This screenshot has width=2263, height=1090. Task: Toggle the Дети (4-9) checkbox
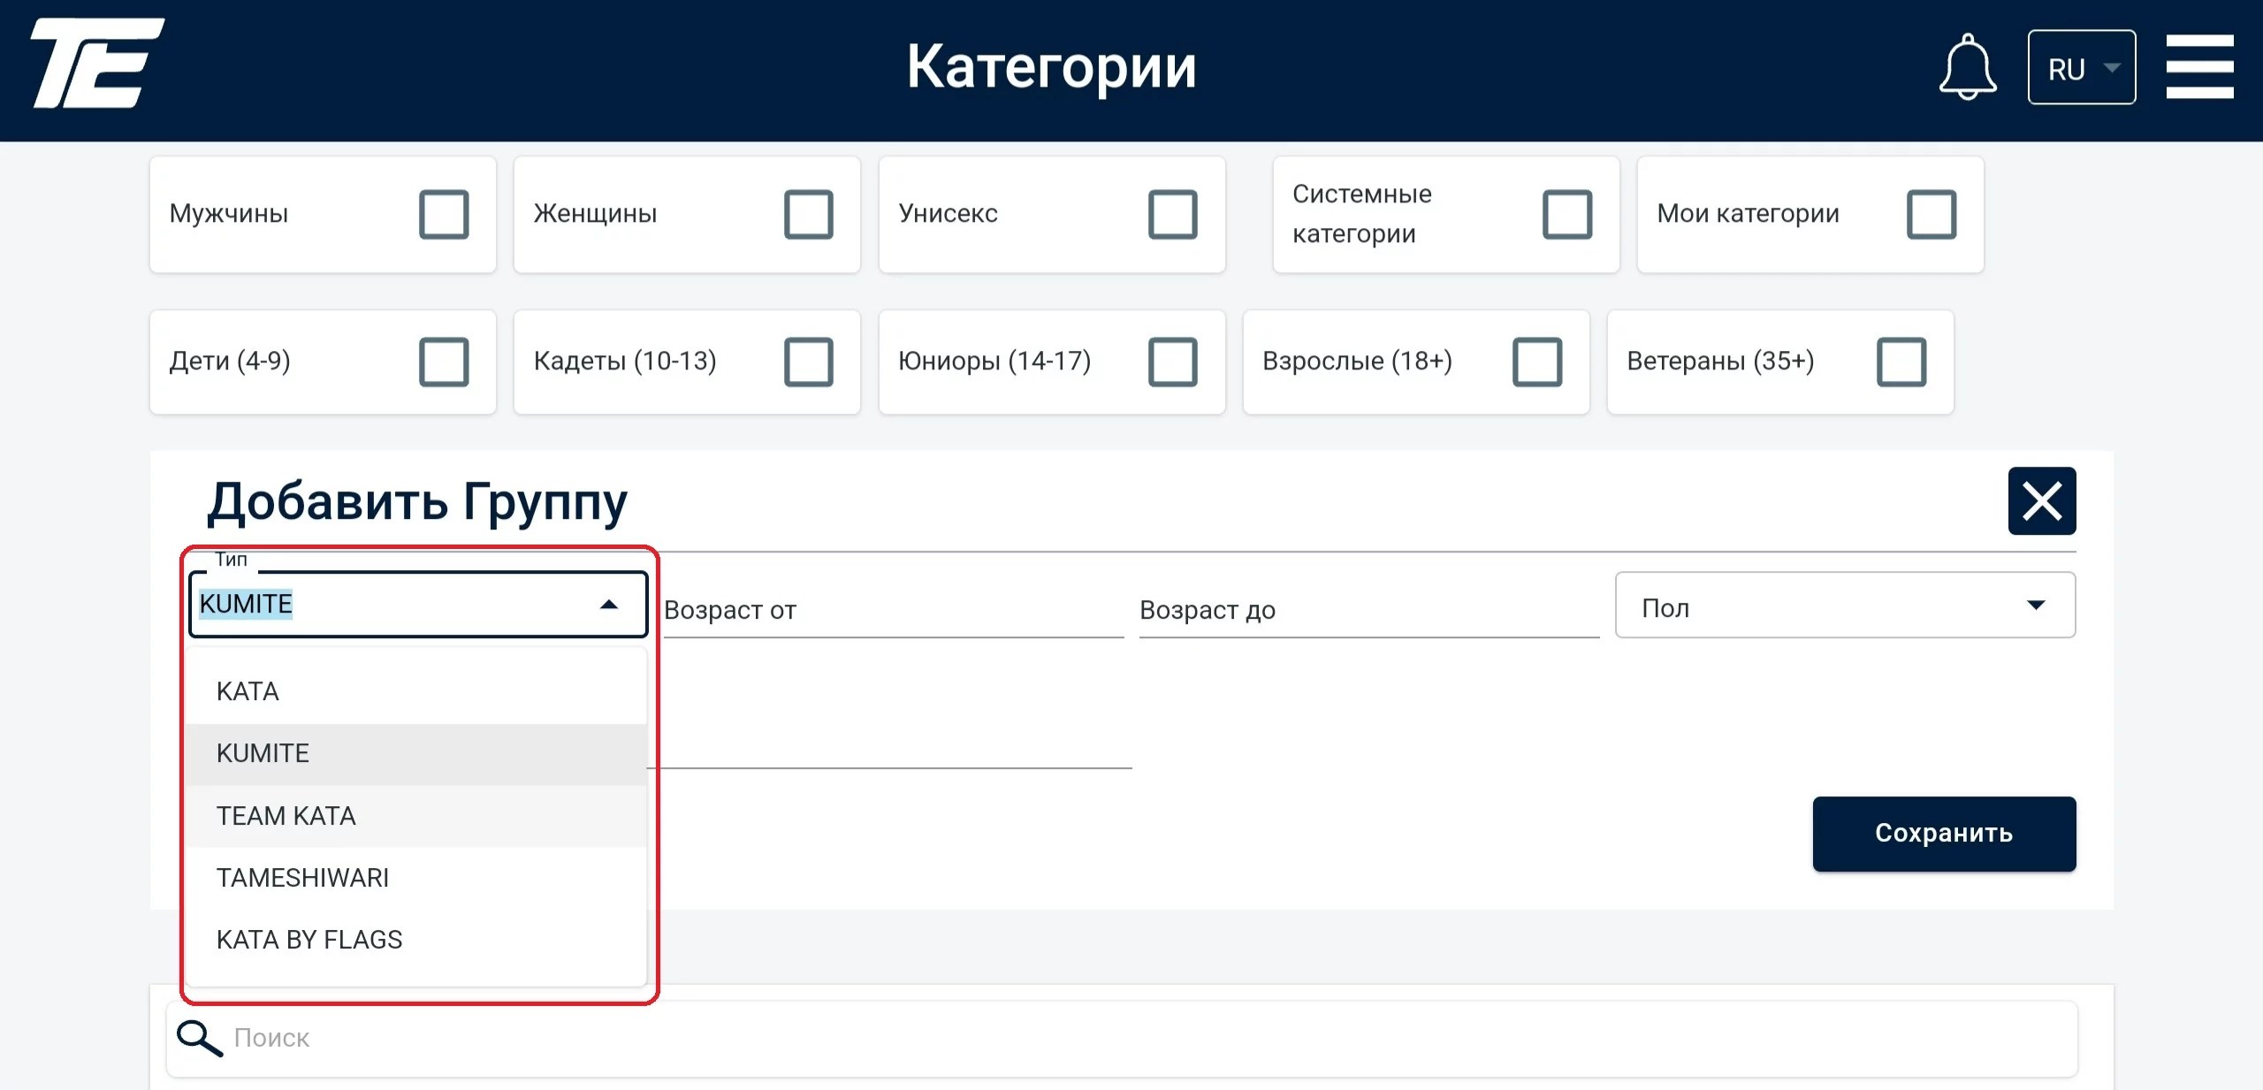pyautogui.click(x=444, y=362)
